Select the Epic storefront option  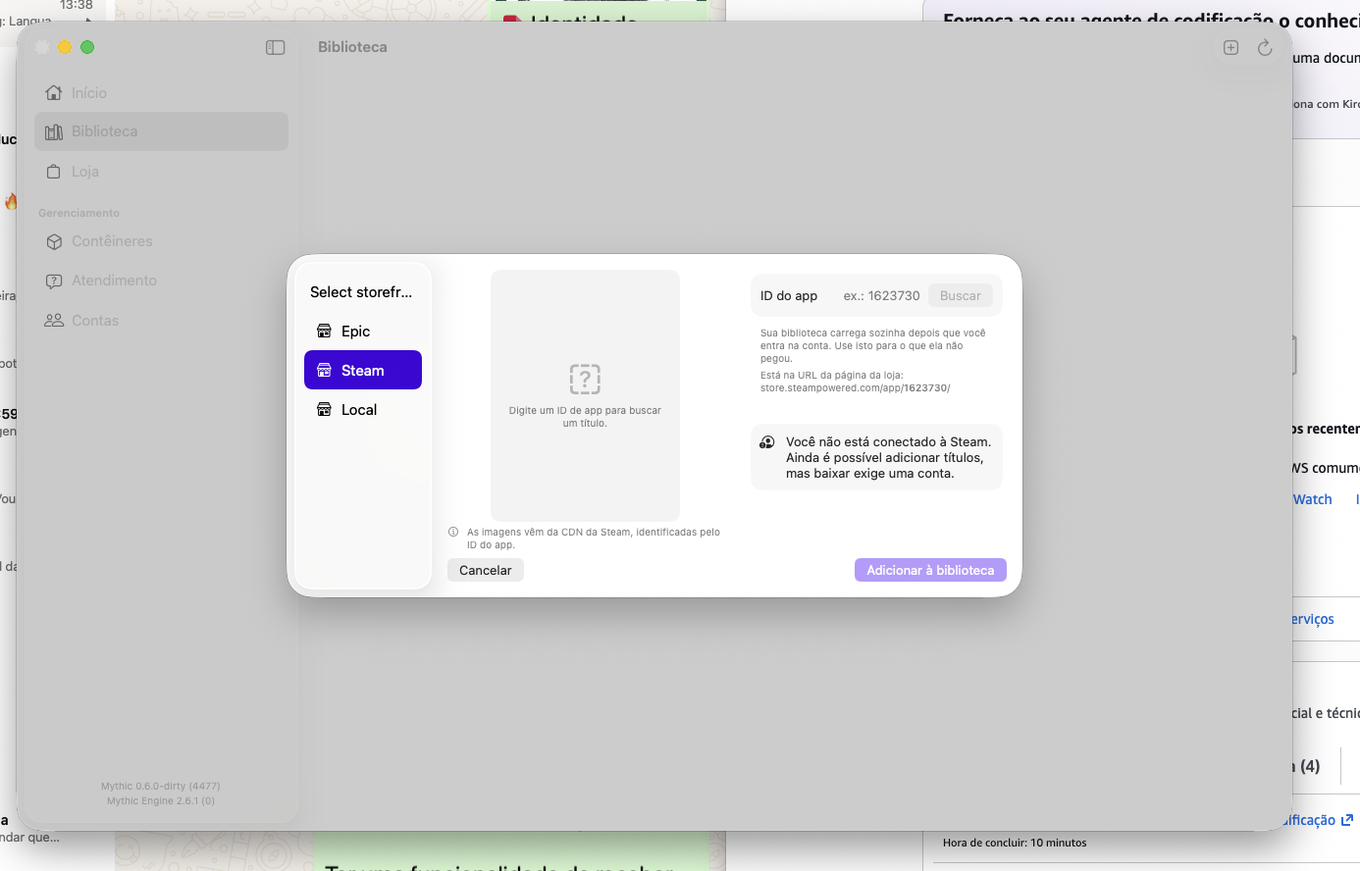point(363,332)
